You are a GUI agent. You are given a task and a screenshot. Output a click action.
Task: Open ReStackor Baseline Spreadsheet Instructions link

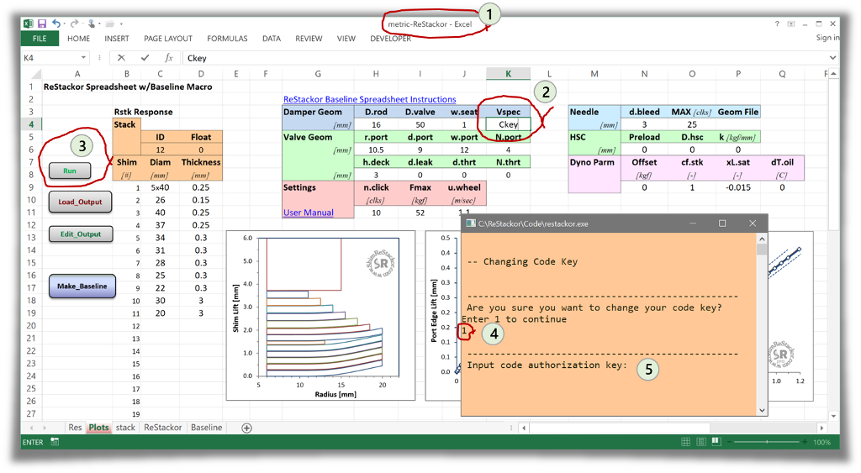click(370, 99)
